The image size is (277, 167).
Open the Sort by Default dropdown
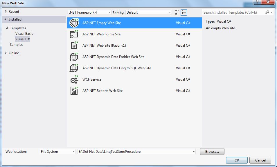click(149, 12)
